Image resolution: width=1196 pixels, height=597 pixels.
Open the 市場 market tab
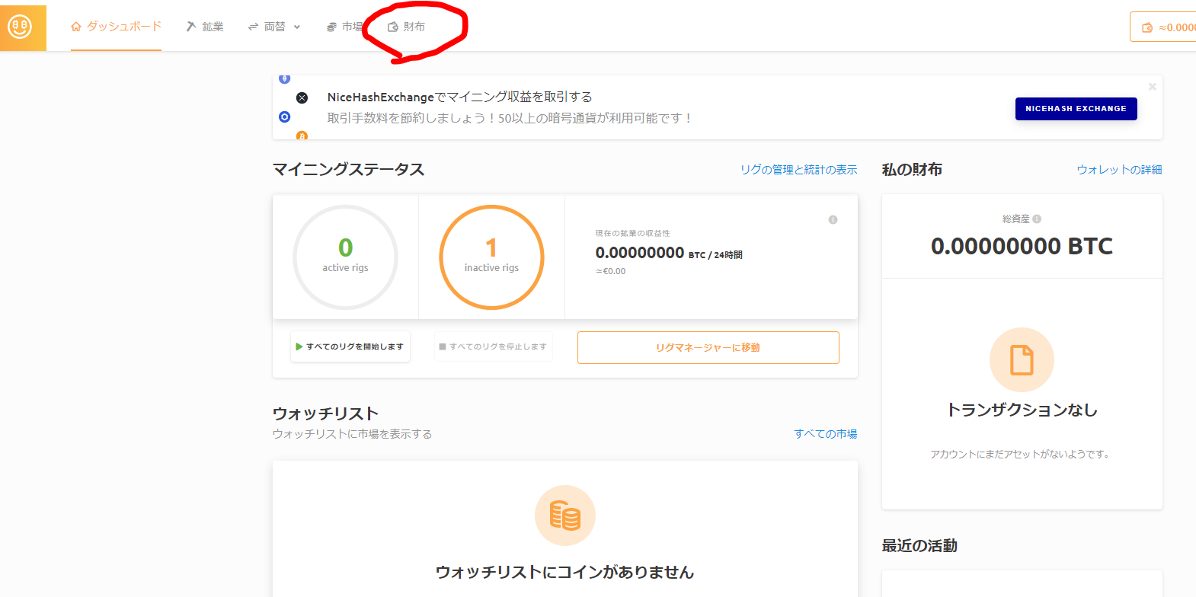point(344,27)
